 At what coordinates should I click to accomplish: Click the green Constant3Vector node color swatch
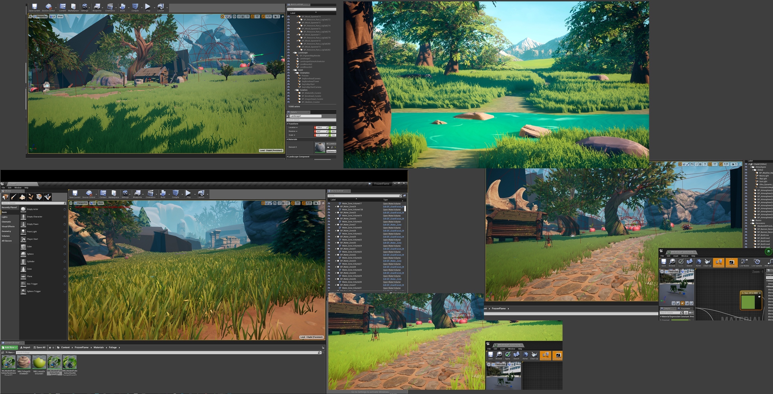[748, 302]
